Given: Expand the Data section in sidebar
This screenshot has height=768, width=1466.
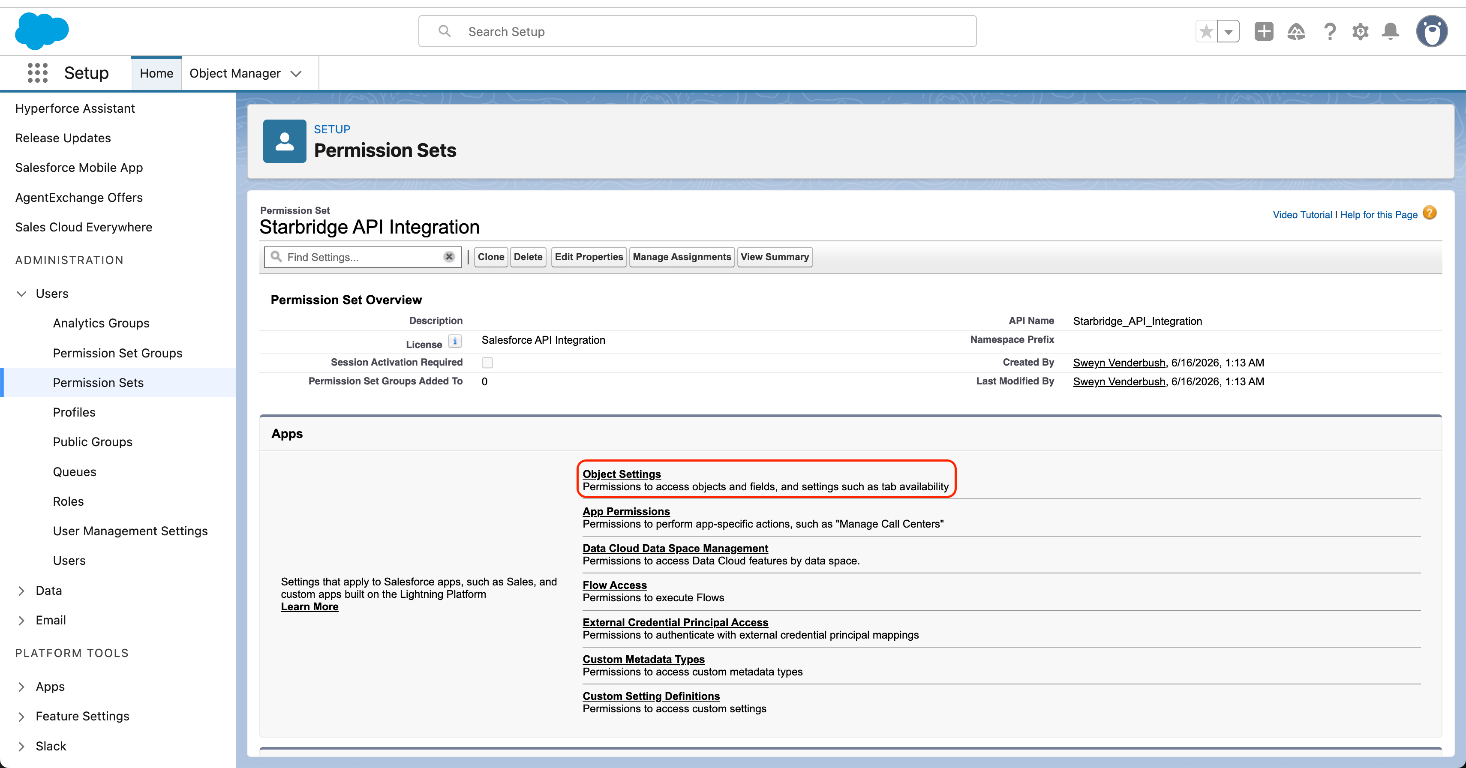Looking at the screenshot, I should (x=21, y=591).
